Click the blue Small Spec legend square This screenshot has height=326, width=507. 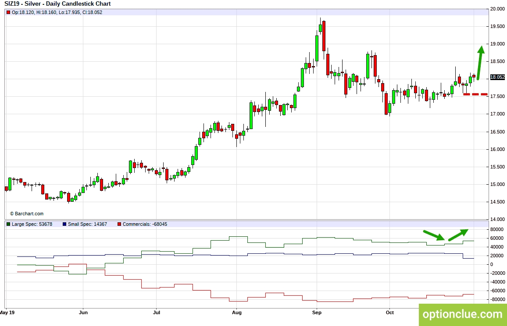[x=64, y=224]
